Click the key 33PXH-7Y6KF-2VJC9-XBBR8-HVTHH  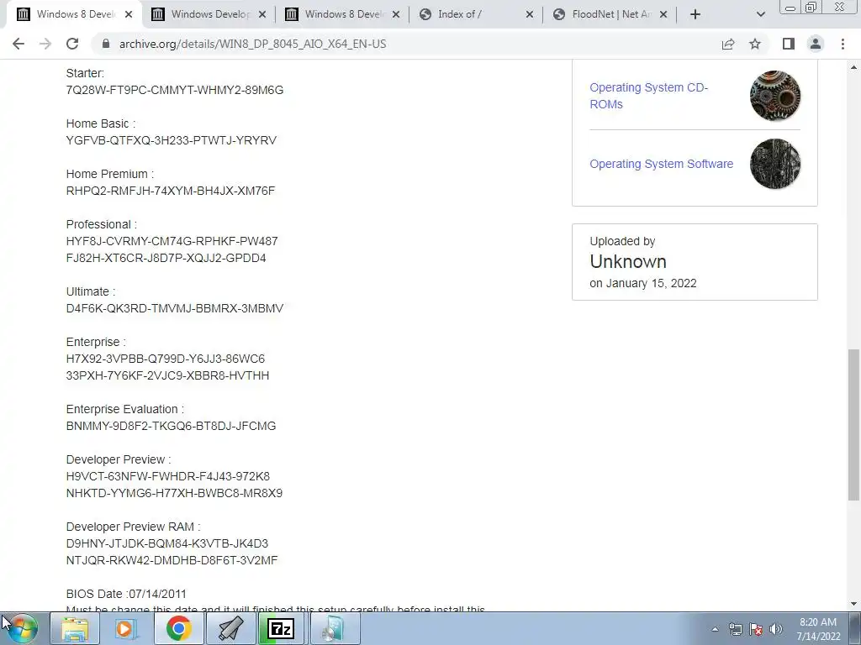pos(167,375)
